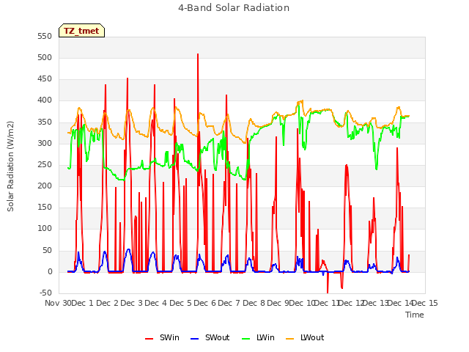Click the Time axis label

(x=415, y=315)
